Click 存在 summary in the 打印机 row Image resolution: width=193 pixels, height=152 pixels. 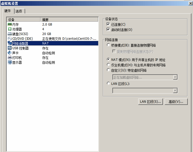click(45, 58)
